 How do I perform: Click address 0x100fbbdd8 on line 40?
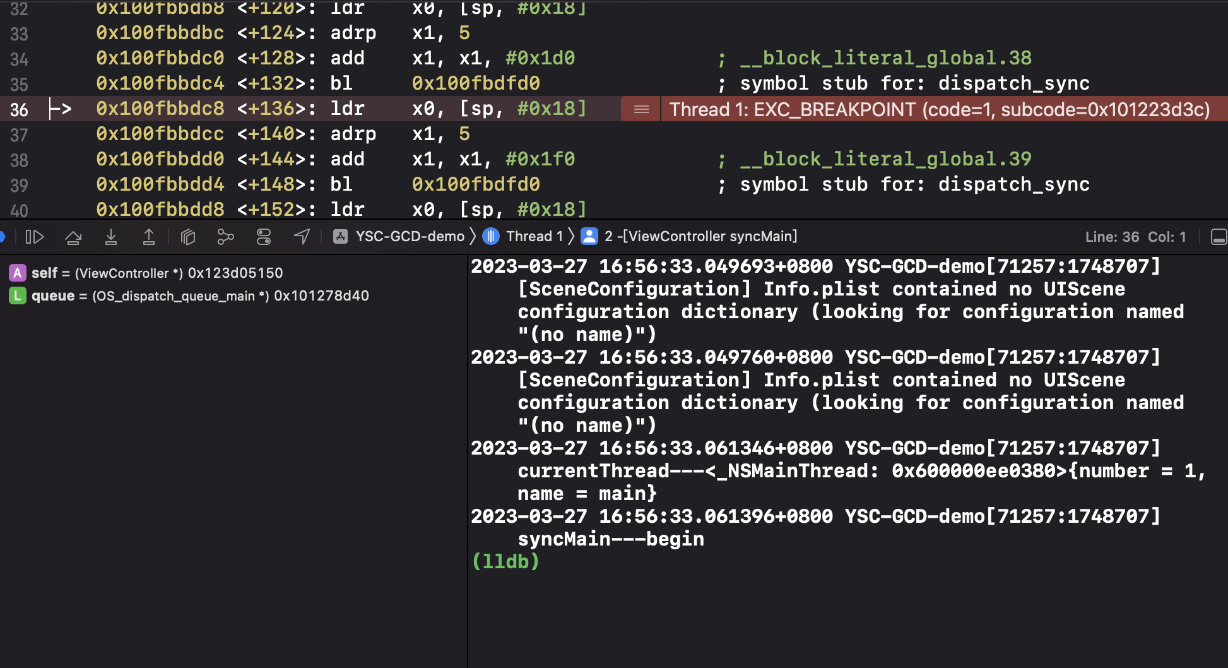tap(160, 210)
